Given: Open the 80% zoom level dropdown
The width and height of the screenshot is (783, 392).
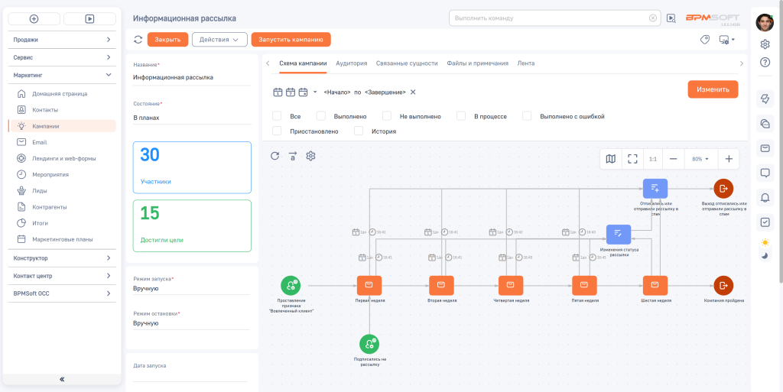Looking at the screenshot, I should coord(700,159).
